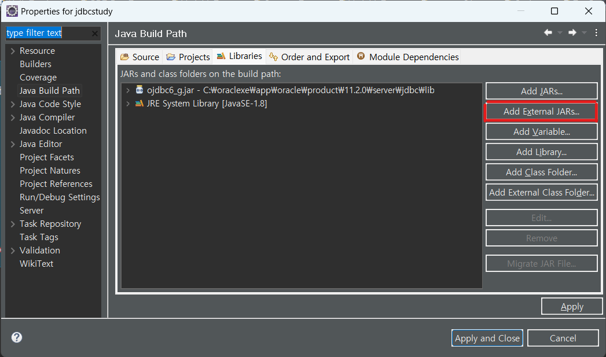This screenshot has height=357, width=606.
Task: Select Builders in the properties tree
Action: coord(35,64)
